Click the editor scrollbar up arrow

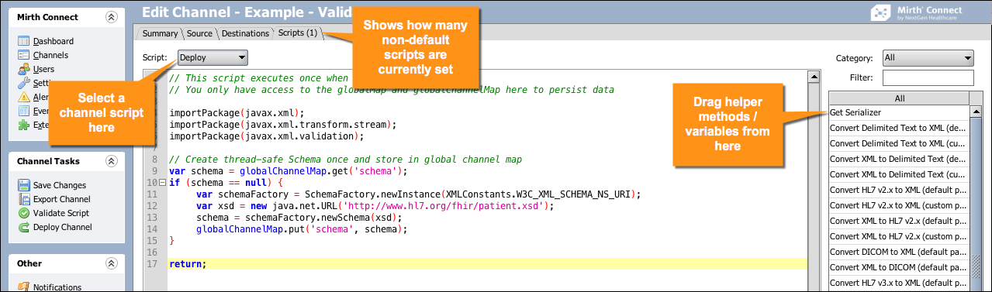click(814, 77)
